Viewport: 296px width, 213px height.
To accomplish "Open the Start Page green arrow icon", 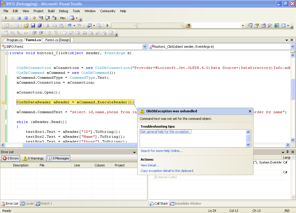I will click(277, 25).
